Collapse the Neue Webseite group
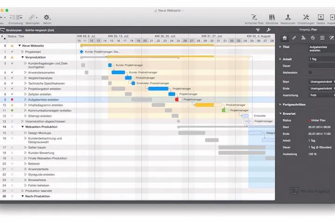This screenshot has height=223, width=335. click(x=20, y=46)
